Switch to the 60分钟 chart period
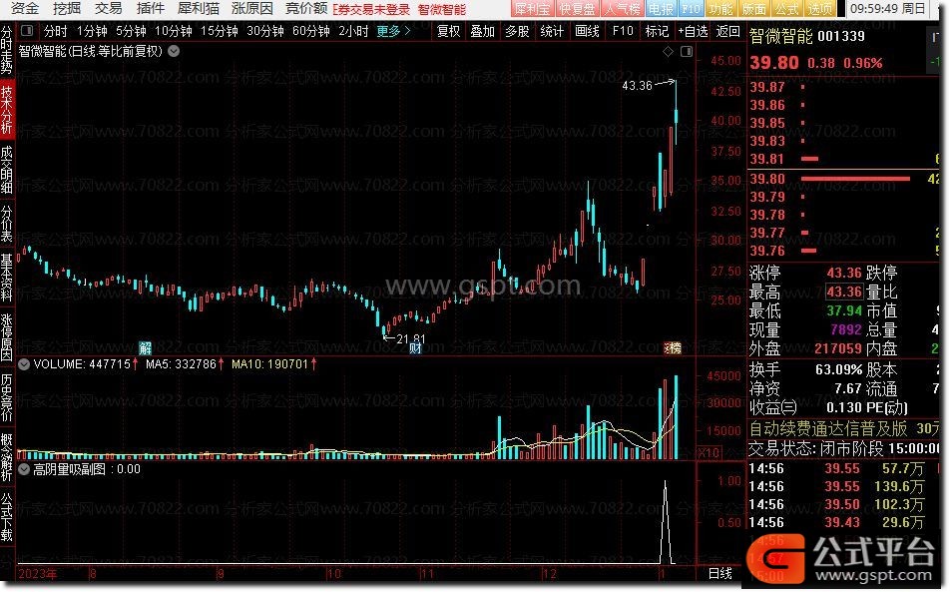 tap(311, 30)
